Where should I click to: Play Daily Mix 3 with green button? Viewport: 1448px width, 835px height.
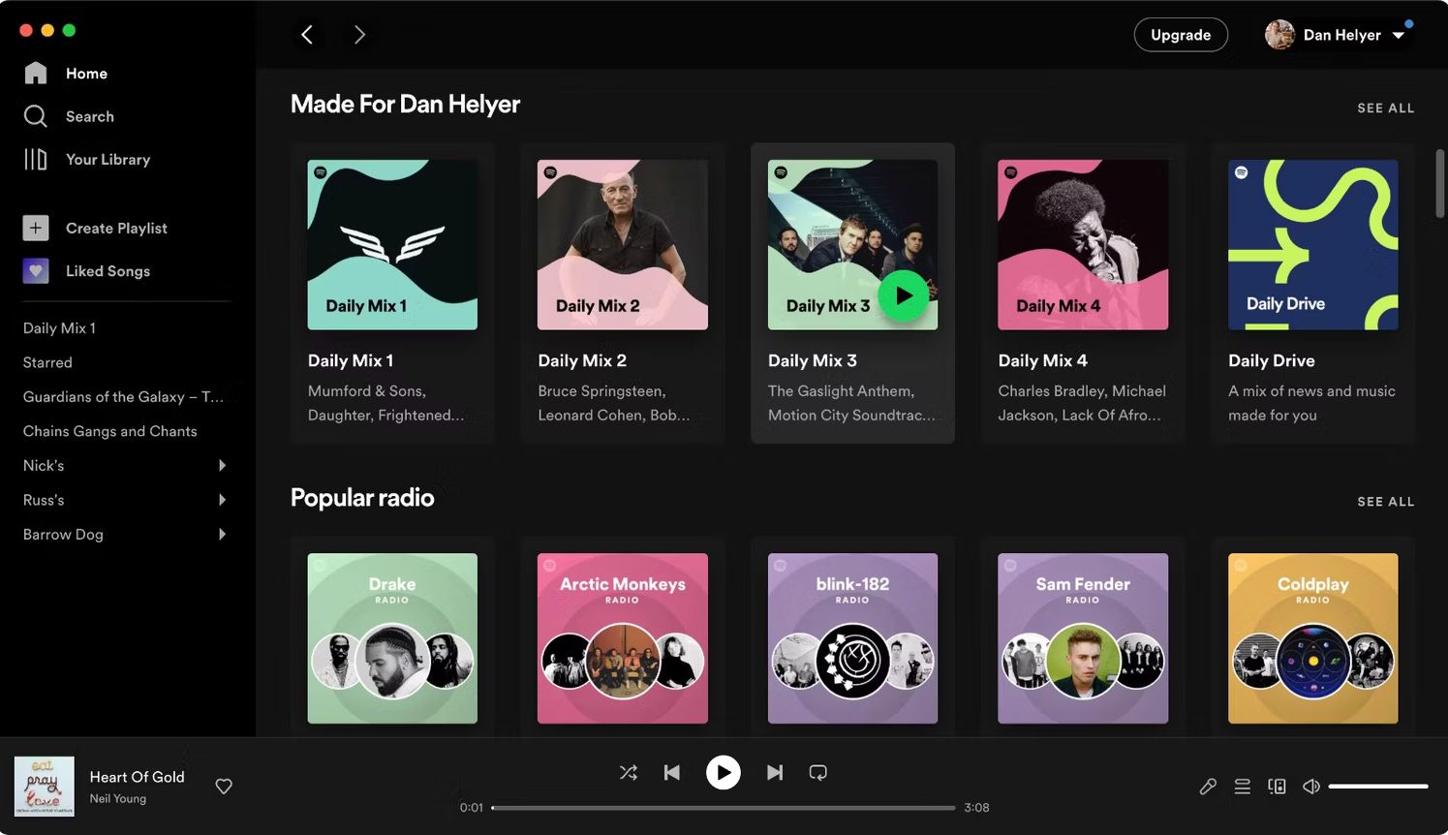[x=903, y=296]
